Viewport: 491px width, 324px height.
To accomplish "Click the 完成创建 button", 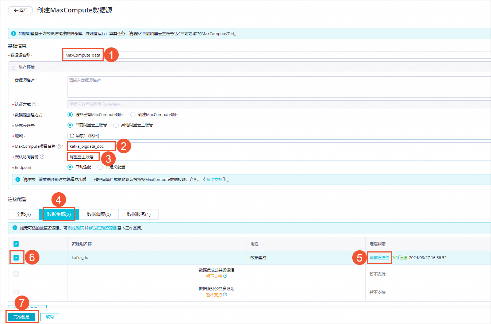I will pos(22,317).
